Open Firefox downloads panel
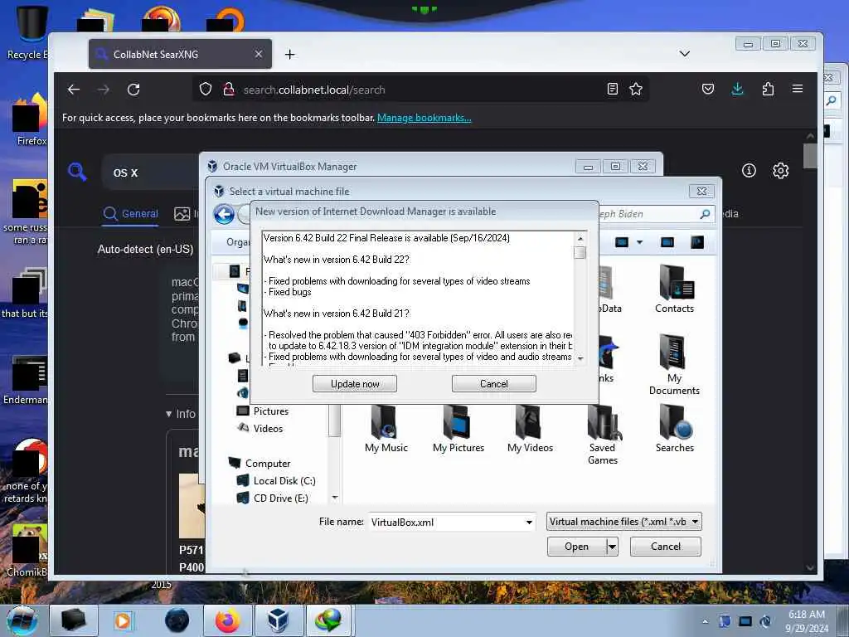 click(x=737, y=89)
